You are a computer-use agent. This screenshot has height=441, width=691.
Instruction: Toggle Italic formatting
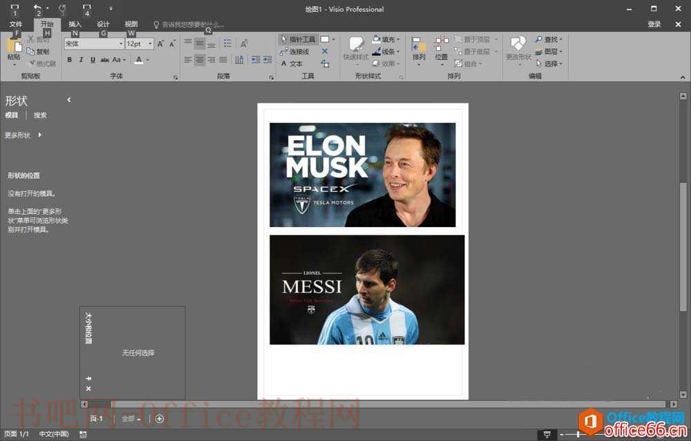click(81, 60)
